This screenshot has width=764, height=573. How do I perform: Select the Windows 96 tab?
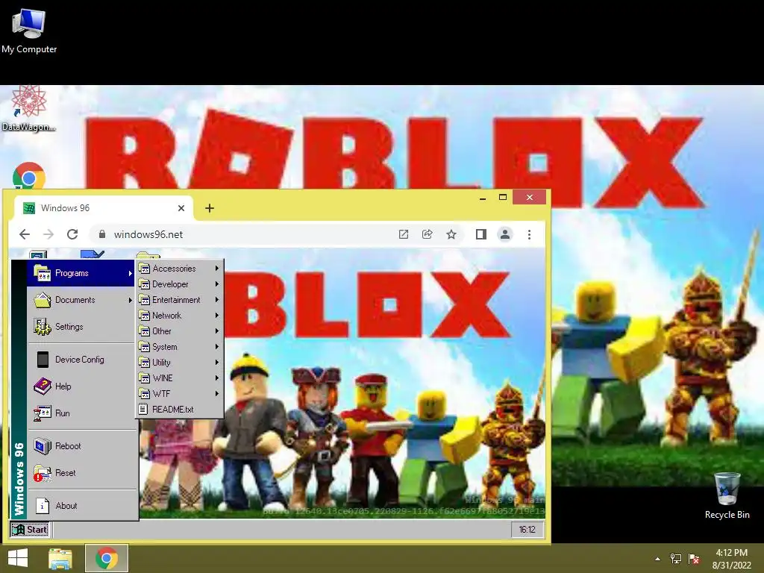pos(103,208)
